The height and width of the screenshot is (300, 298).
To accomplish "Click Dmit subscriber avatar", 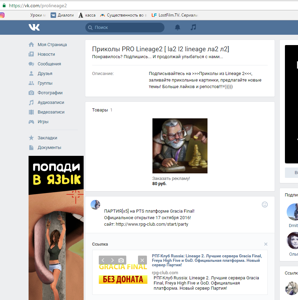I will [292, 212].
